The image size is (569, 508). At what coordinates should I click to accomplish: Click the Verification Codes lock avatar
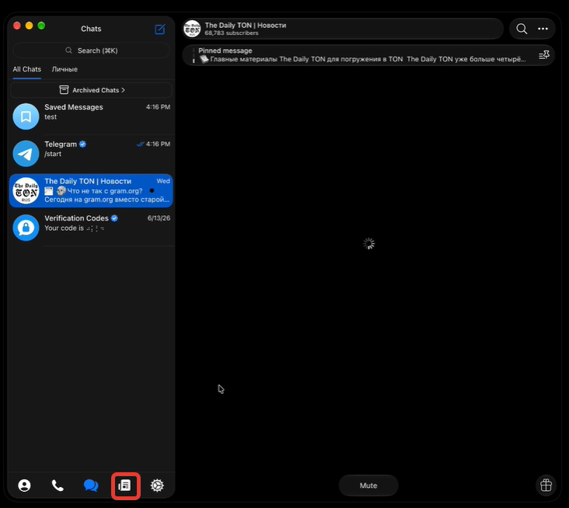26,228
